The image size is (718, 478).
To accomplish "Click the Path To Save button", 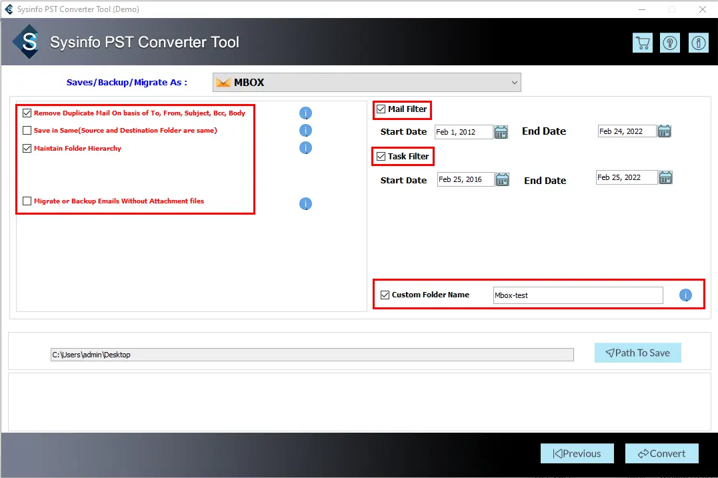I will coord(637,353).
